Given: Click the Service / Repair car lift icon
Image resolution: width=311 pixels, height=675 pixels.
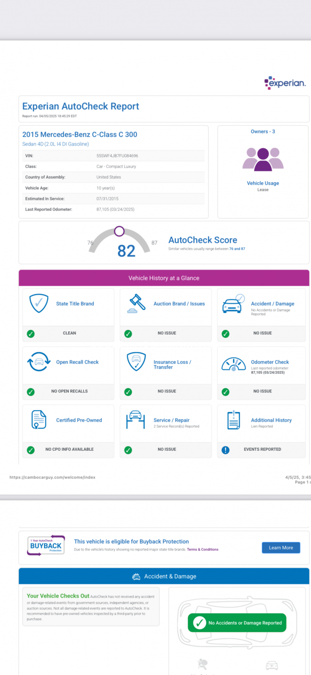Looking at the screenshot, I should [x=136, y=420].
